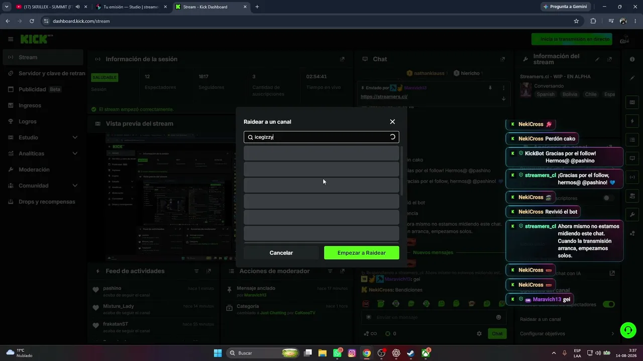The image size is (643, 361).
Task: Click the Buscar taskbar search box
Action: click(x=264, y=353)
